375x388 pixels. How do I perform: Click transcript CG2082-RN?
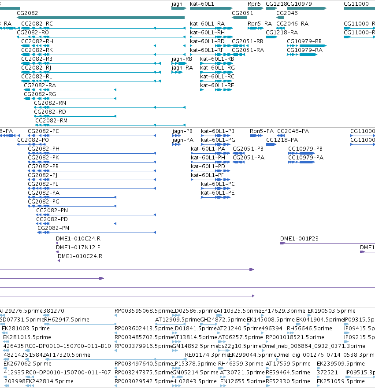pyautogui.click(x=50, y=103)
